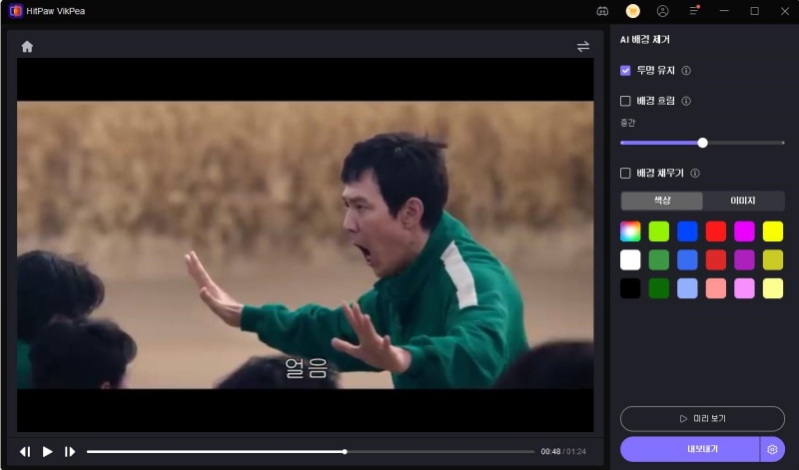The image size is (799, 470).
Task: Enable the 배경 채우기 checkbox
Action: 625,173
